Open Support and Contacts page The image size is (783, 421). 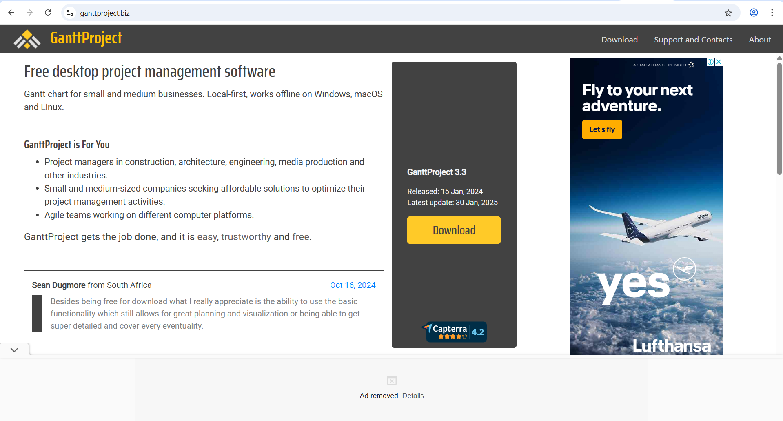(693, 40)
